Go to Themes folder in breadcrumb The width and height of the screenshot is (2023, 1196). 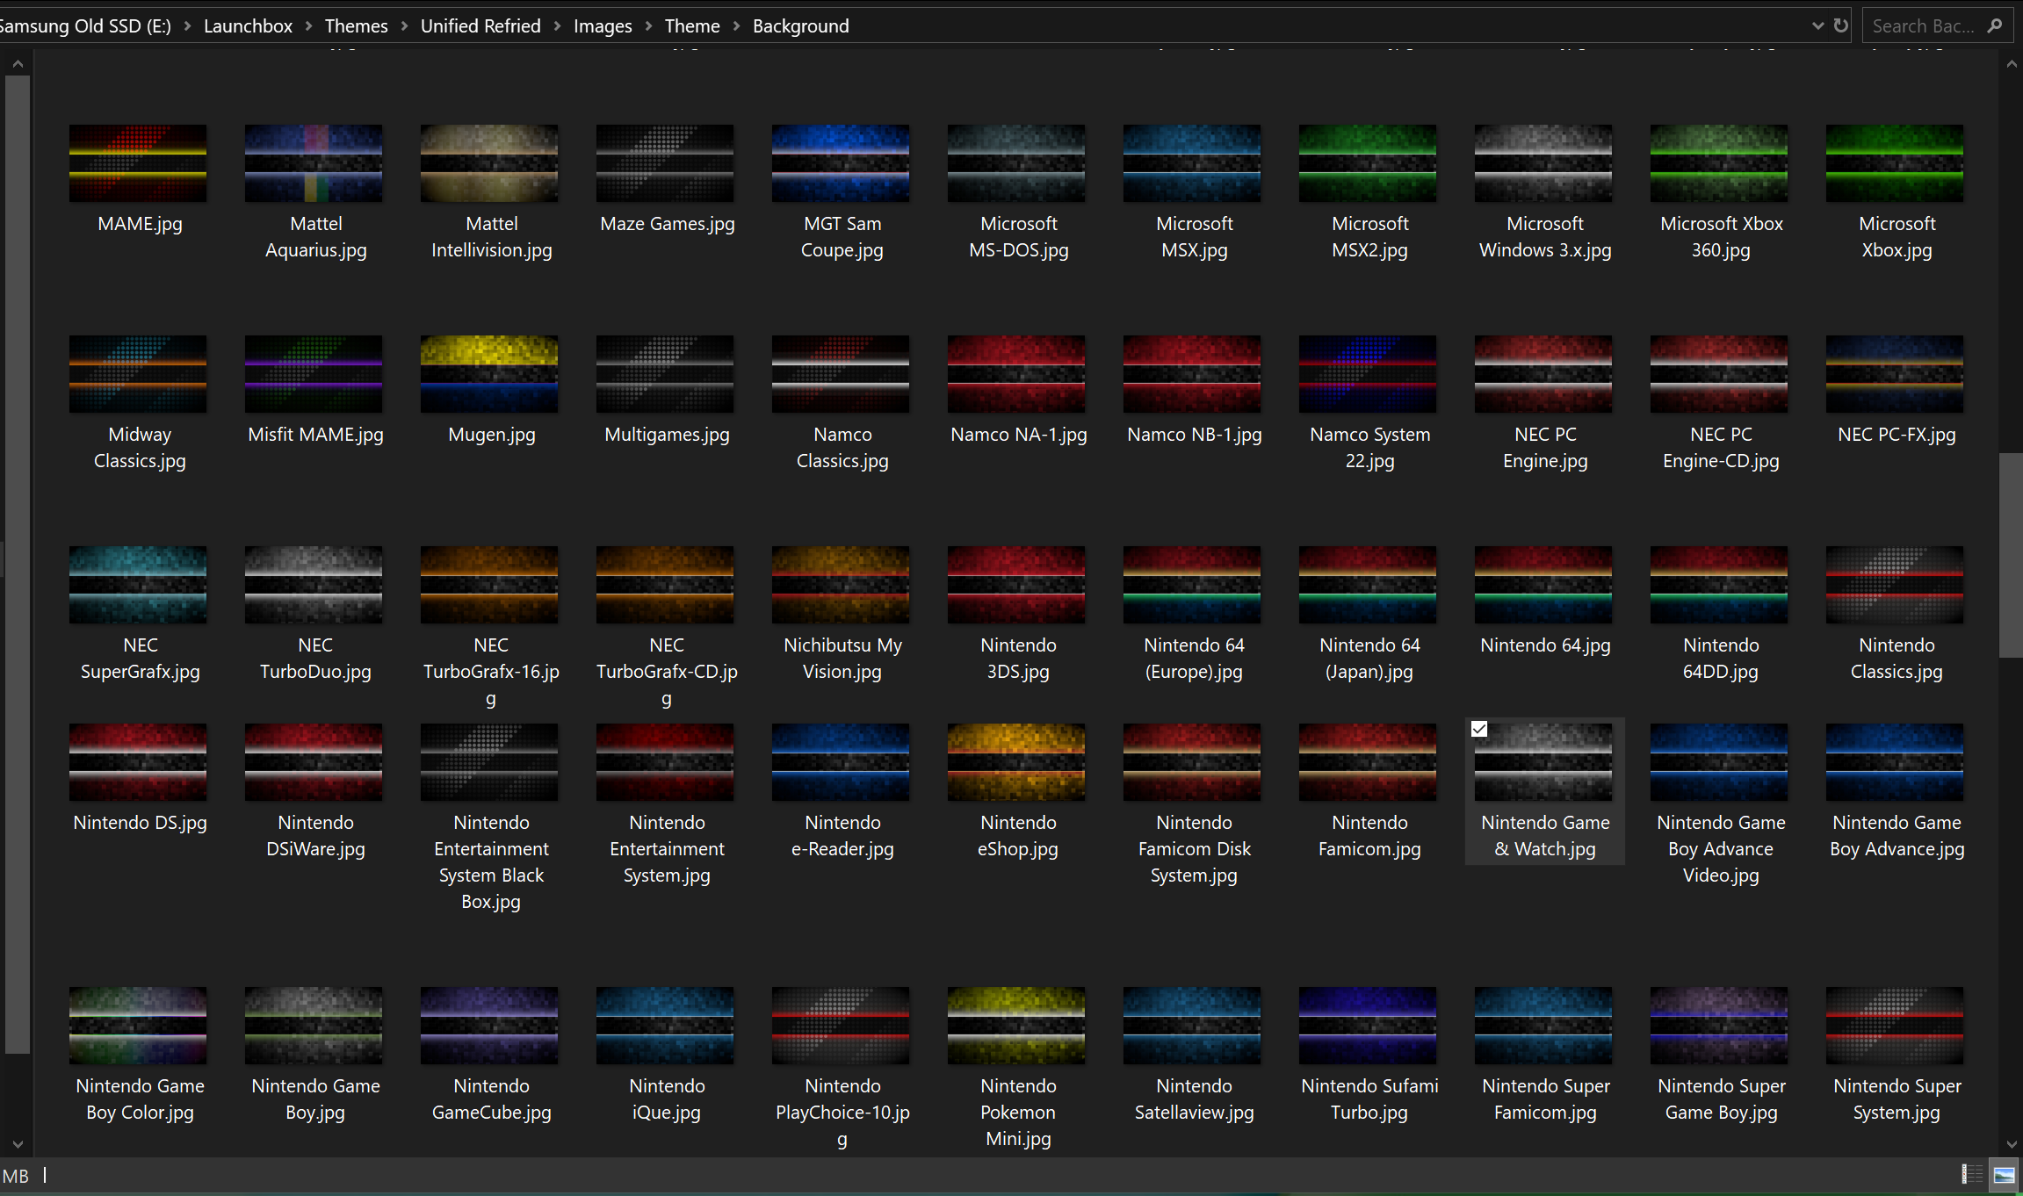(x=356, y=25)
